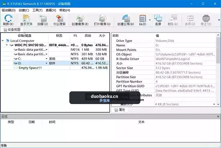Click the D: volume icon

click(15, 63)
